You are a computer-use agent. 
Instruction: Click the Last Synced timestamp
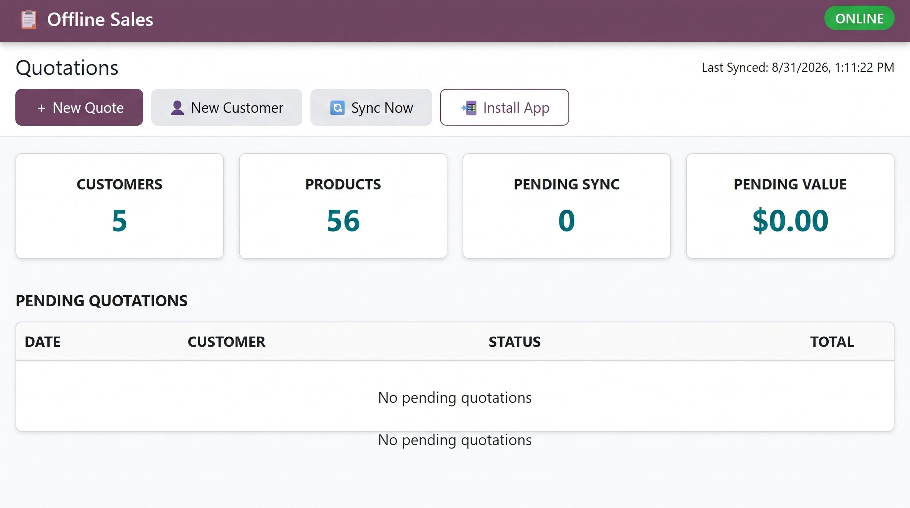click(798, 67)
